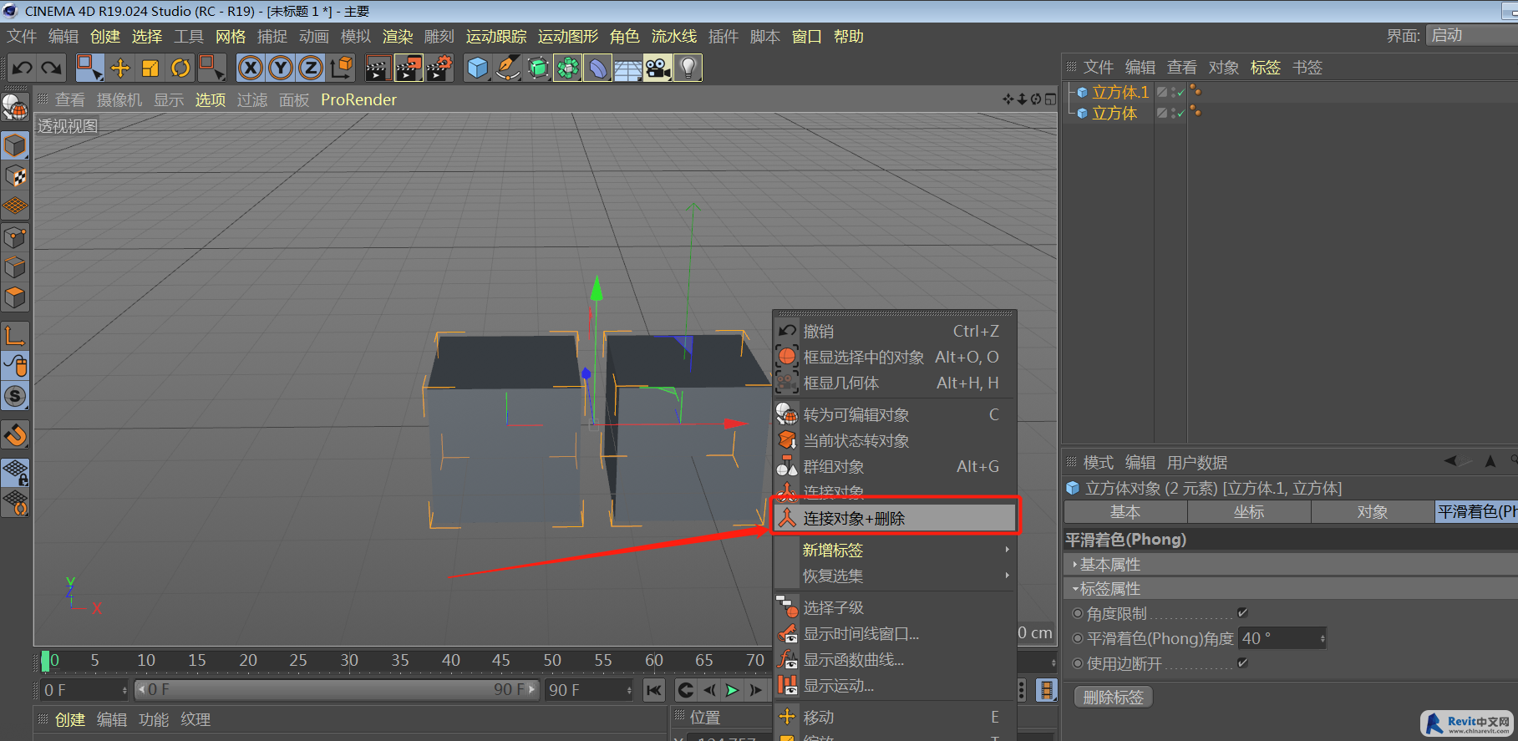Switch the coordinate system icon
The width and height of the screenshot is (1518, 741).
click(342, 68)
